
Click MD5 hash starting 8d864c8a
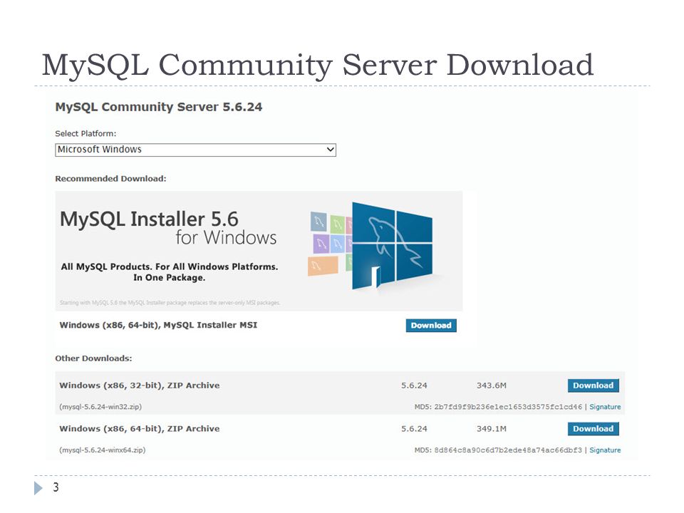(508, 450)
